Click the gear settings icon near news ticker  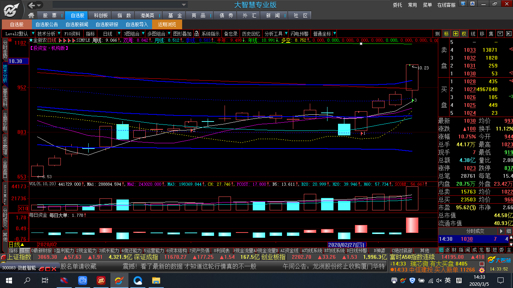(481, 269)
